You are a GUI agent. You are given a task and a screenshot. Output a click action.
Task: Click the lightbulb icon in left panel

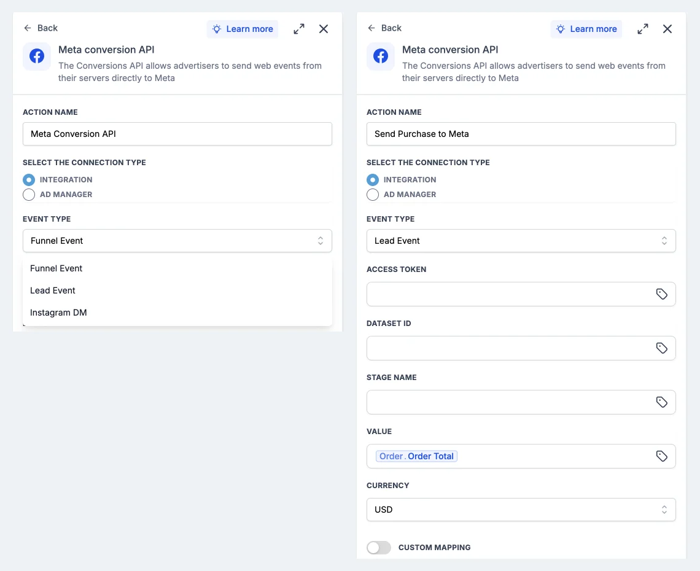point(217,29)
